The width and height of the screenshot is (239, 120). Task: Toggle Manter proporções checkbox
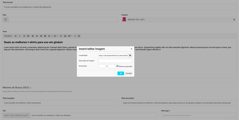[x=117, y=66]
